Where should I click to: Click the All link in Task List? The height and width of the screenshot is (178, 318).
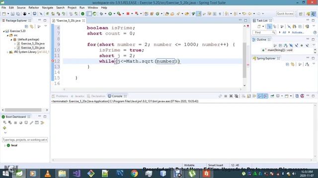click(284, 32)
